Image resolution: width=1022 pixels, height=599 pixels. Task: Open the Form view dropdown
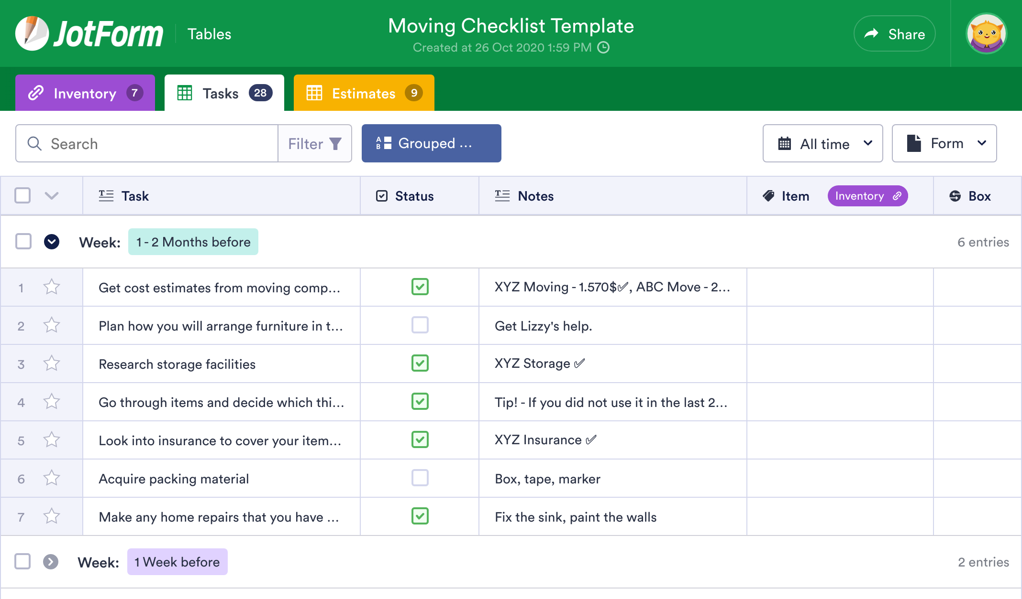944,143
